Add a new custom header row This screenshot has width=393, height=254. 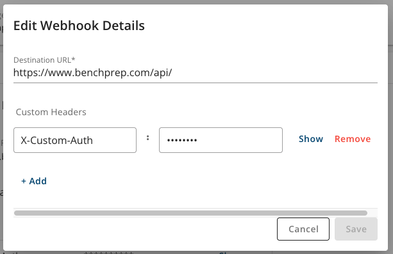click(x=34, y=181)
